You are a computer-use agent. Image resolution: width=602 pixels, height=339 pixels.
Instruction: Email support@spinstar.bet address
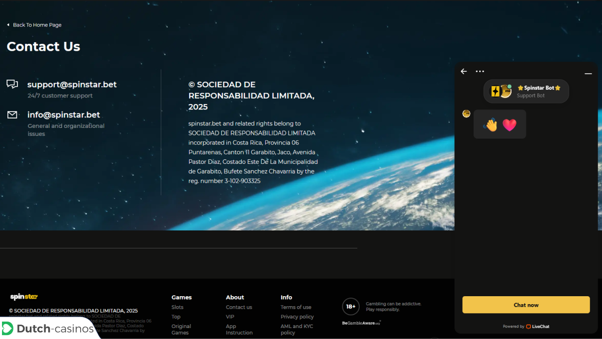[x=72, y=85]
